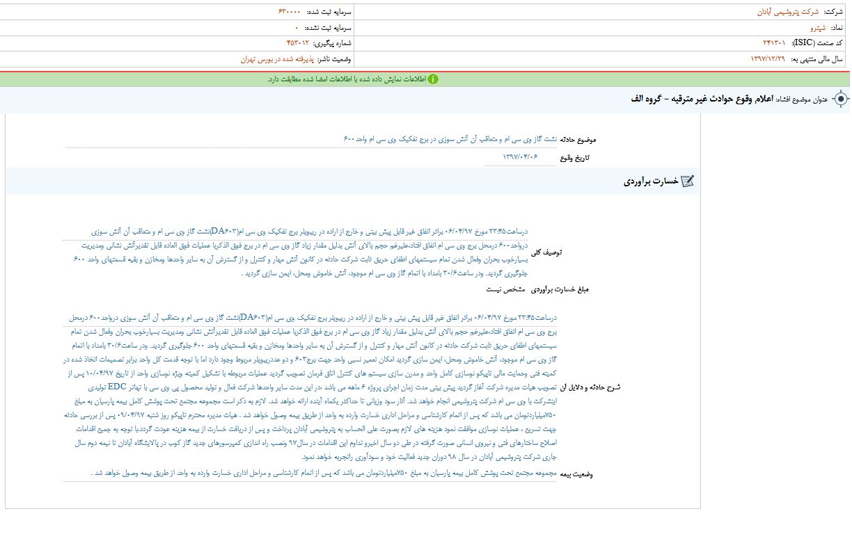852x534 pixels.
Task: Click the سرمایه ثبت شده label
Action: pyautogui.click(x=329, y=12)
